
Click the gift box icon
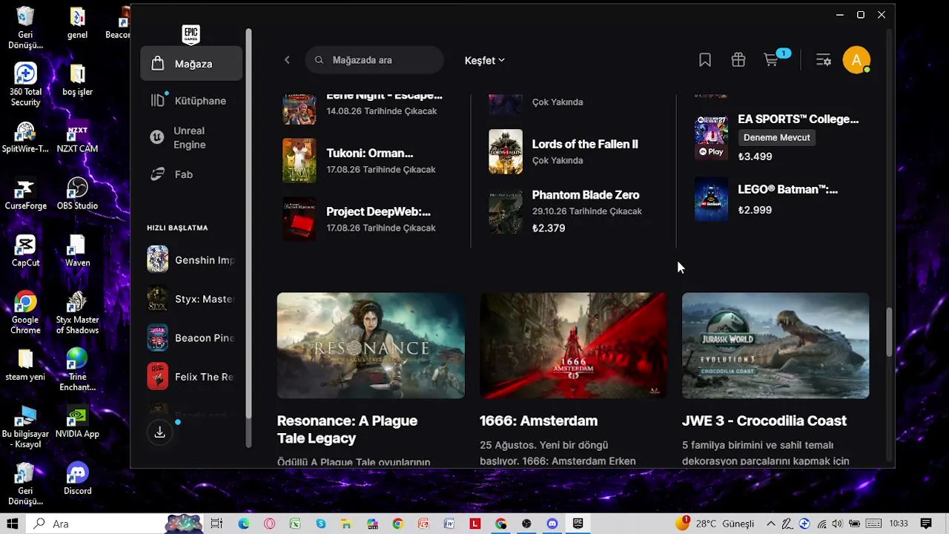tap(738, 60)
